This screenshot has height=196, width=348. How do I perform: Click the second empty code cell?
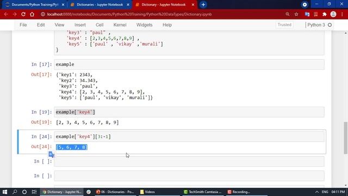point(189,176)
